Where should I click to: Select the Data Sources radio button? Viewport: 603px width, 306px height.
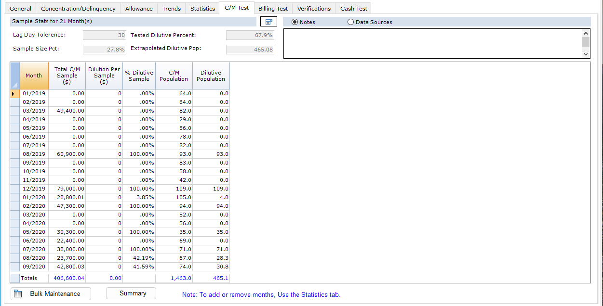point(351,22)
